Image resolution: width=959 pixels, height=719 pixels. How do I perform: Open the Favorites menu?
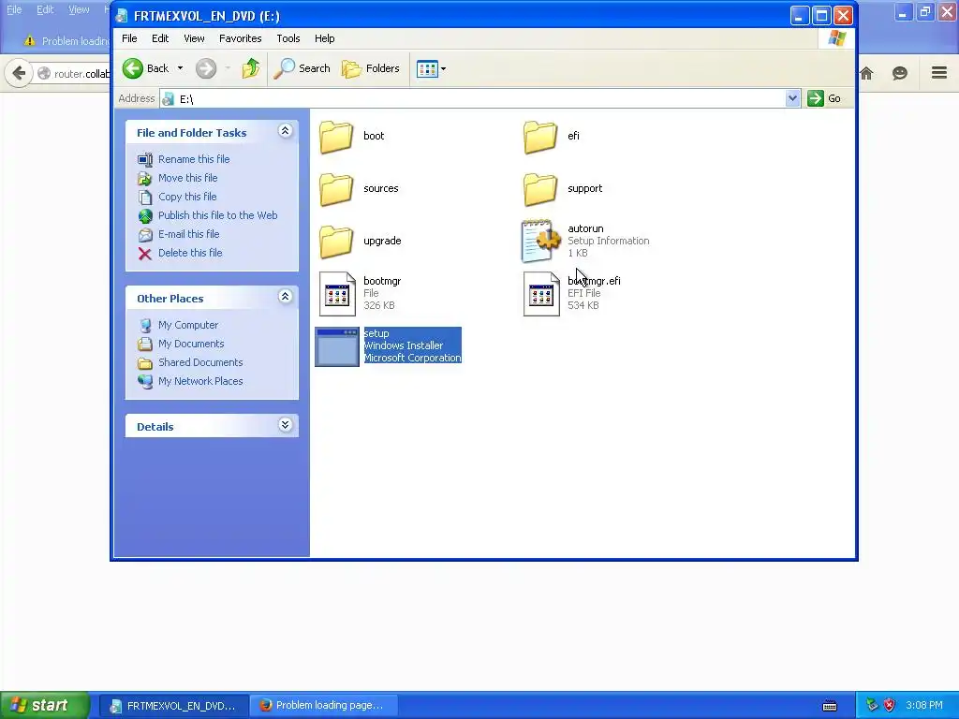241,38
